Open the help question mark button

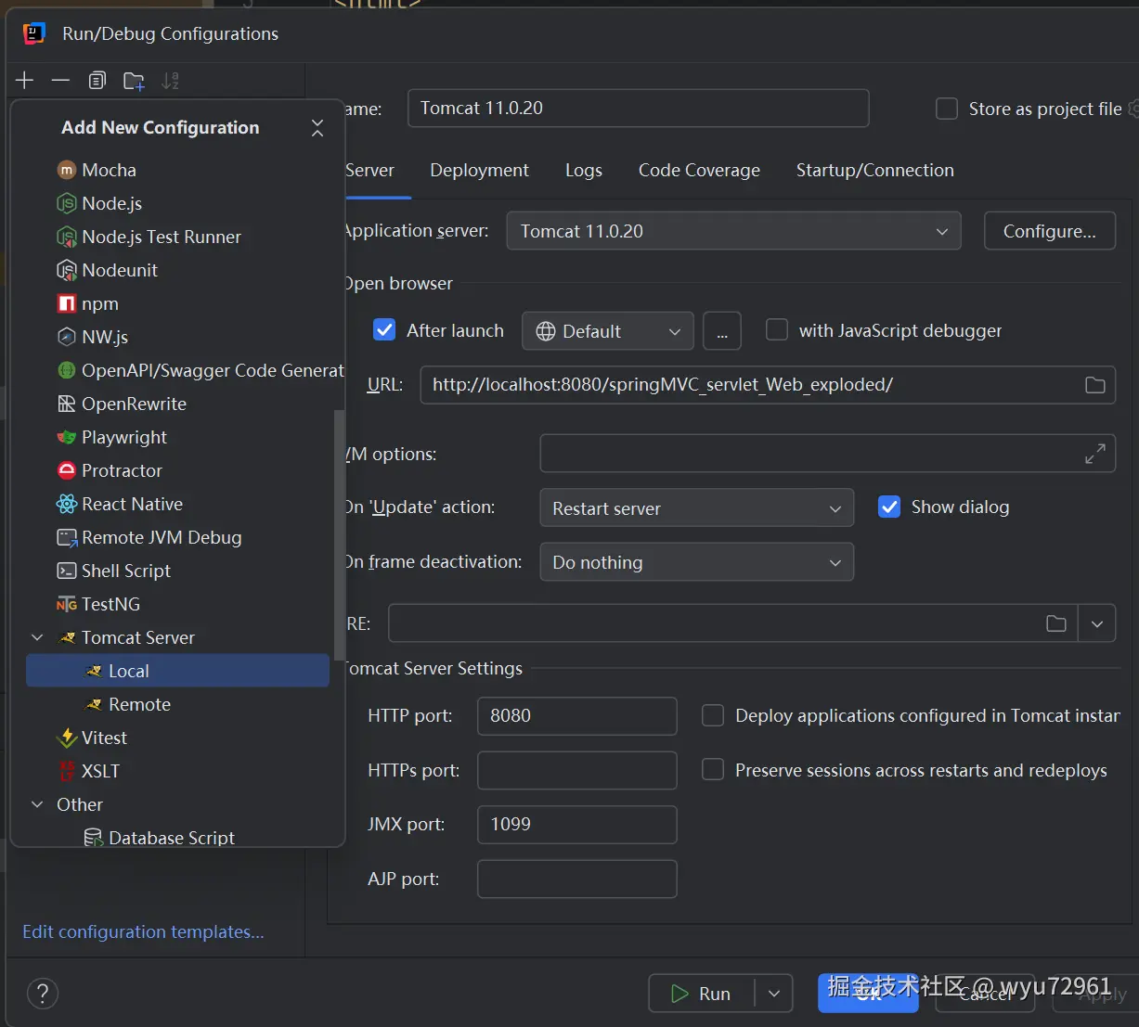pyautogui.click(x=43, y=994)
